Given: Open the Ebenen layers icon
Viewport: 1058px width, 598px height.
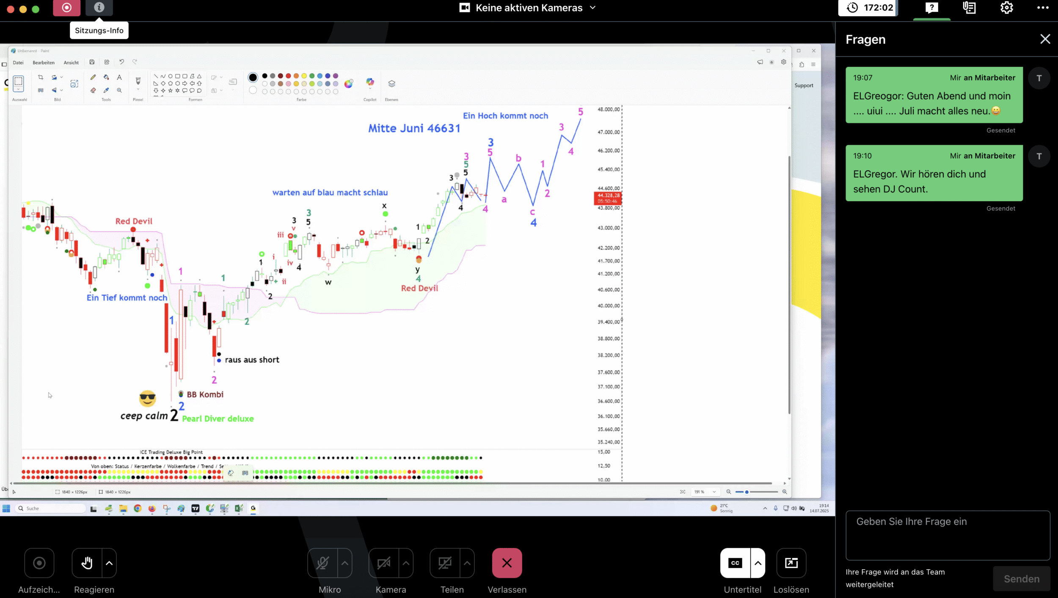Looking at the screenshot, I should 391,83.
